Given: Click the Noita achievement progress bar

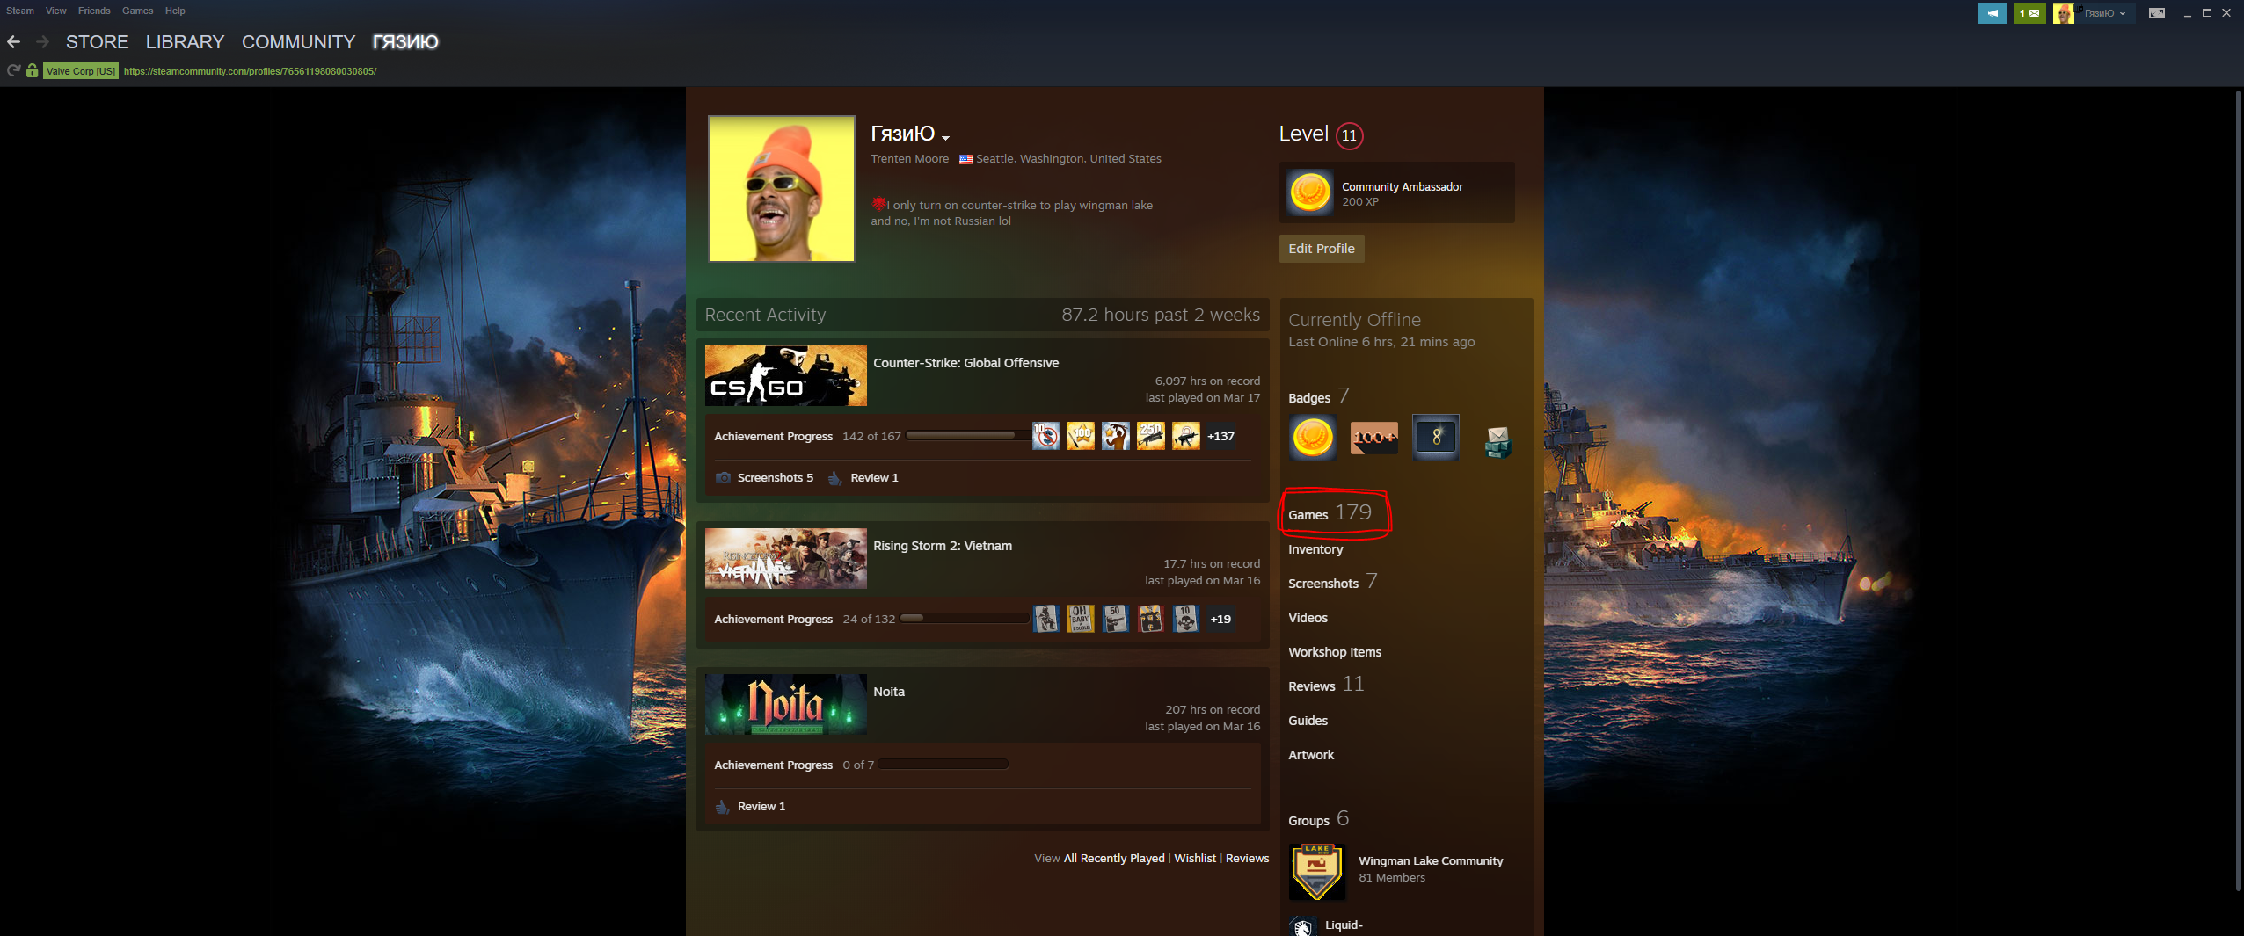Looking at the screenshot, I should coord(943,765).
